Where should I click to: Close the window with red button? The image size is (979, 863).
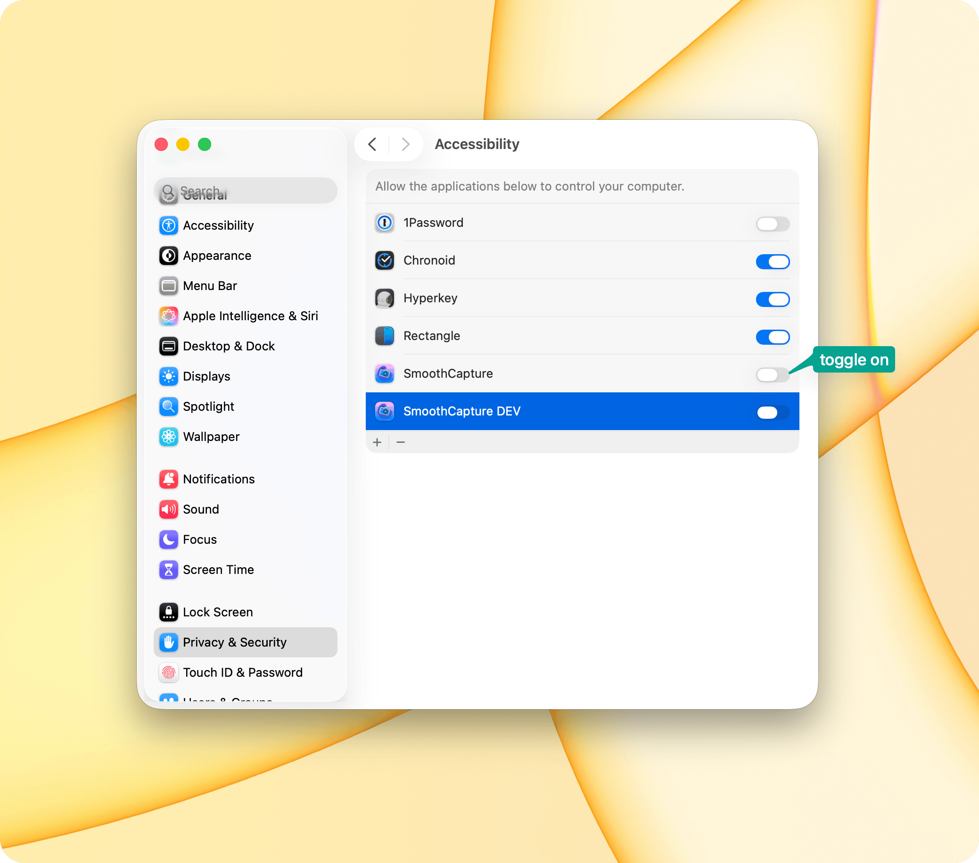click(161, 144)
